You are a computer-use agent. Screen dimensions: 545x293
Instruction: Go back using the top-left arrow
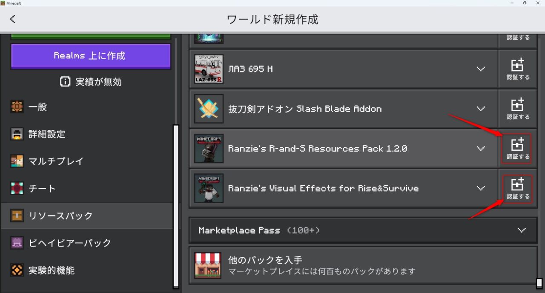[x=13, y=19]
